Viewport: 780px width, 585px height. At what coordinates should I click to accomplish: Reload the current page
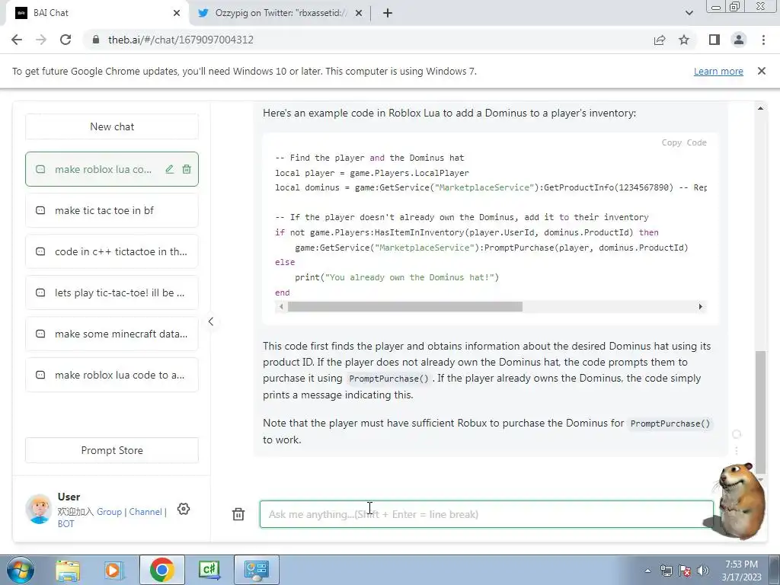pyautogui.click(x=66, y=40)
